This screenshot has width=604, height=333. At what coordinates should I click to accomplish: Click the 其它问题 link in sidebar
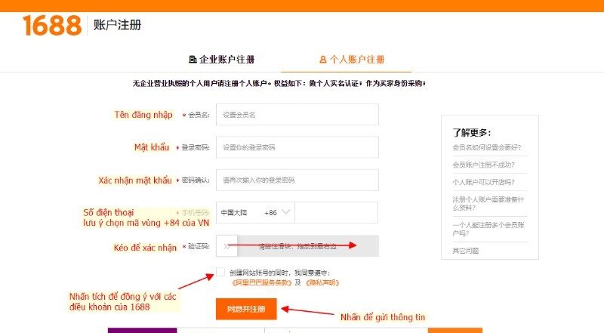pyautogui.click(x=465, y=251)
